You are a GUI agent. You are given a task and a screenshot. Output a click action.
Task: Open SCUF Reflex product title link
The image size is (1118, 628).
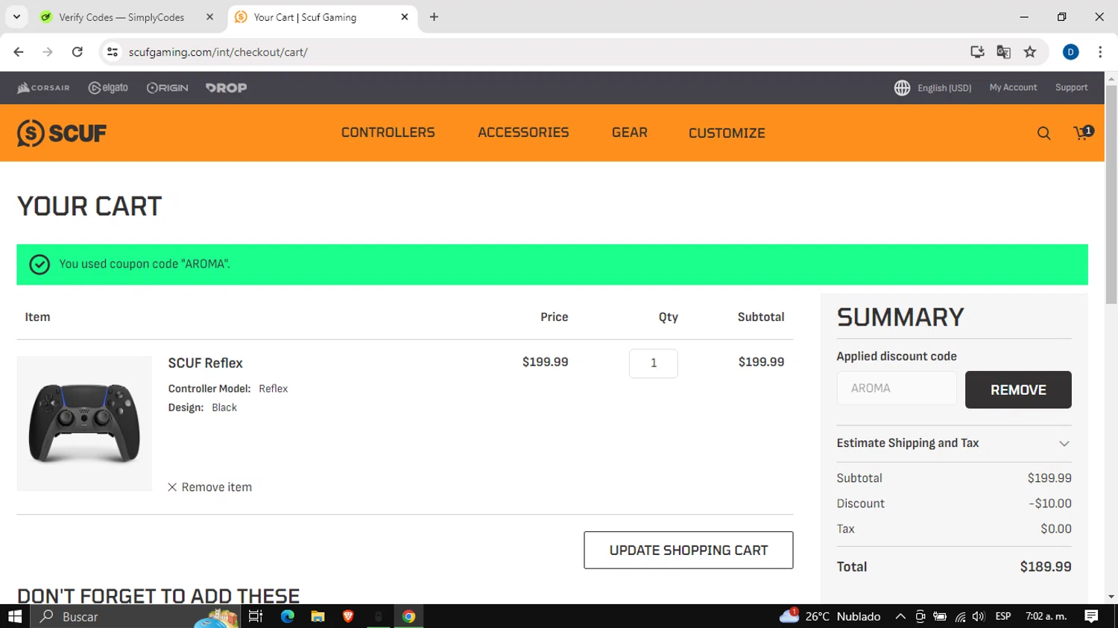[x=205, y=363]
